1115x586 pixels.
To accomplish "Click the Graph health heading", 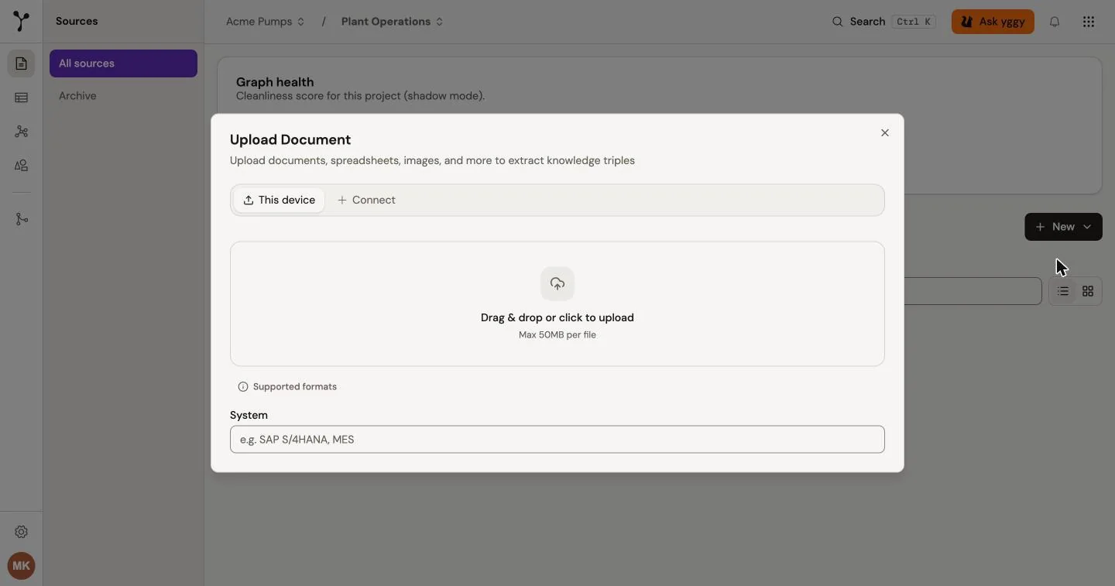I will tap(275, 82).
